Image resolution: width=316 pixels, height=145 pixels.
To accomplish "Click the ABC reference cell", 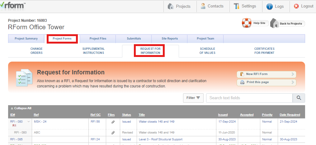I will pyautogui.click(x=37, y=133).
